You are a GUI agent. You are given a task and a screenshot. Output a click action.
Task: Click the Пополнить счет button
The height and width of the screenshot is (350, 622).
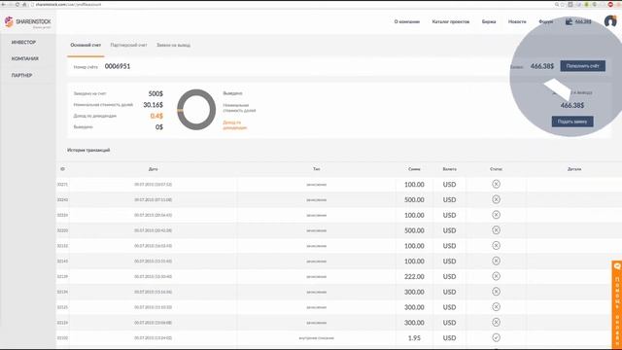(x=583, y=66)
